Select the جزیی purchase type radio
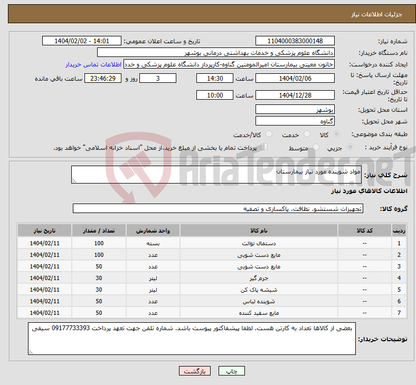Image resolution: width=416 pixels, height=385 pixels. point(350,147)
